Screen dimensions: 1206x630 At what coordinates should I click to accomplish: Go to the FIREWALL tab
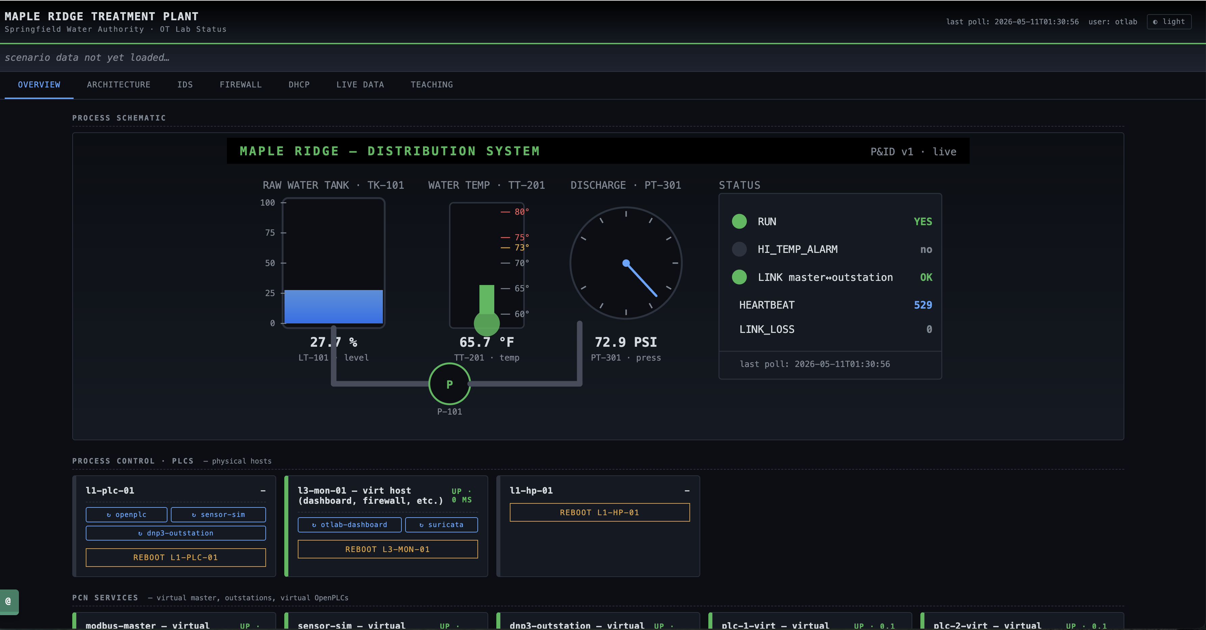(241, 85)
